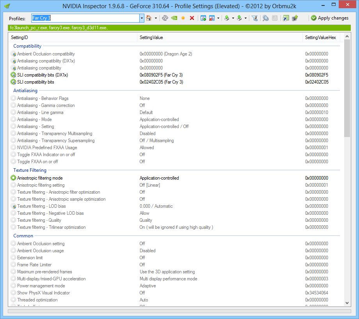Click the gear icon of Frame Rate Limiter

point(13,265)
